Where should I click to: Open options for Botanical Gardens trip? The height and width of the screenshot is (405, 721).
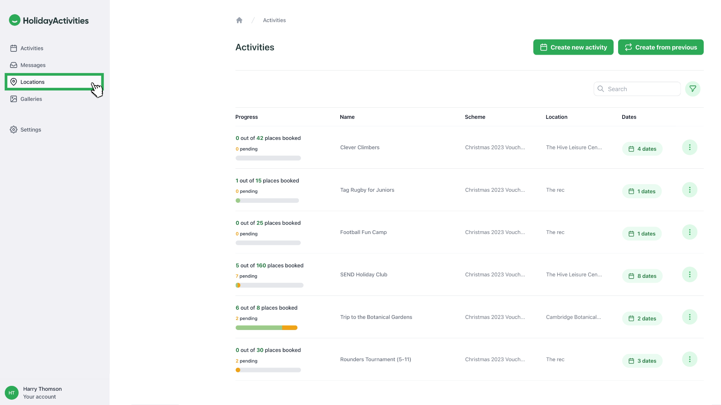(689, 317)
